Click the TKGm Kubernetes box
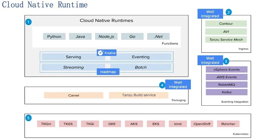 point(46,124)
